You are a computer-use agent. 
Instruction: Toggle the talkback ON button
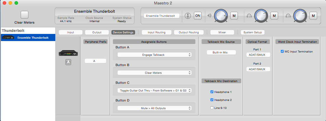click(x=197, y=16)
